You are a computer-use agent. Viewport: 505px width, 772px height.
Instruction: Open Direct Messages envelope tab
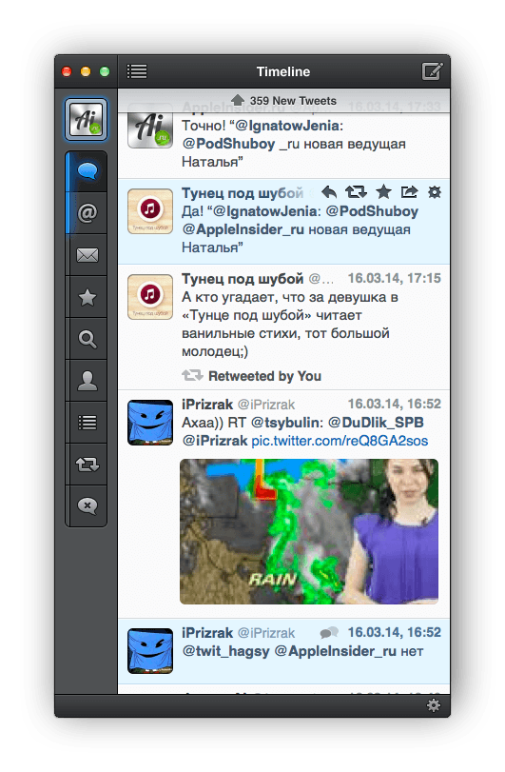pos(87,255)
